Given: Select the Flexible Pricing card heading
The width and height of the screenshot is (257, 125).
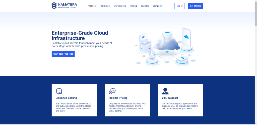Looking at the screenshot, I should (118, 98).
